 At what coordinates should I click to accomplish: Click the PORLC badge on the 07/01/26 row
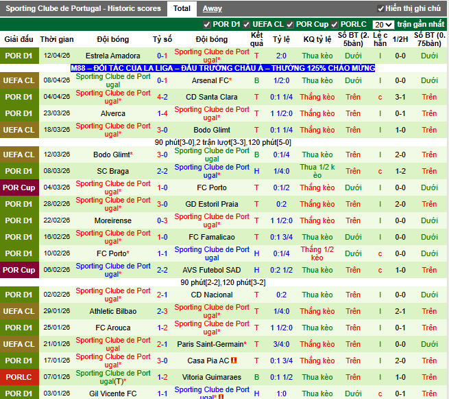click(x=19, y=377)
